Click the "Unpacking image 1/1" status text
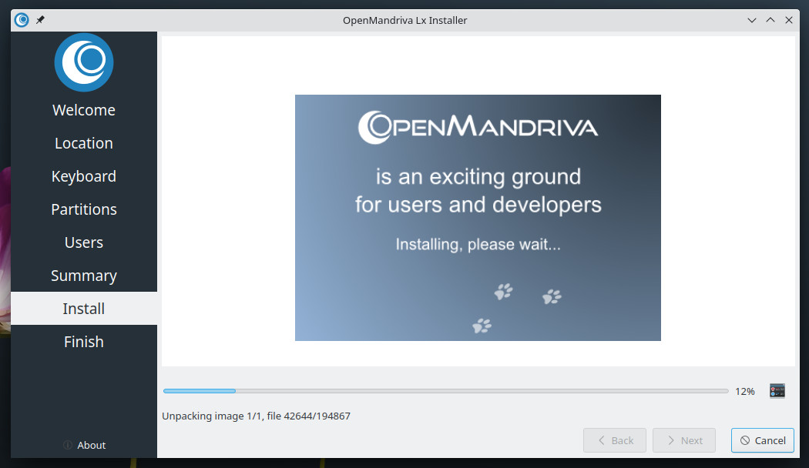Viewport: 809px width, 468px height. pyautogui.click(x=256, y=416)
